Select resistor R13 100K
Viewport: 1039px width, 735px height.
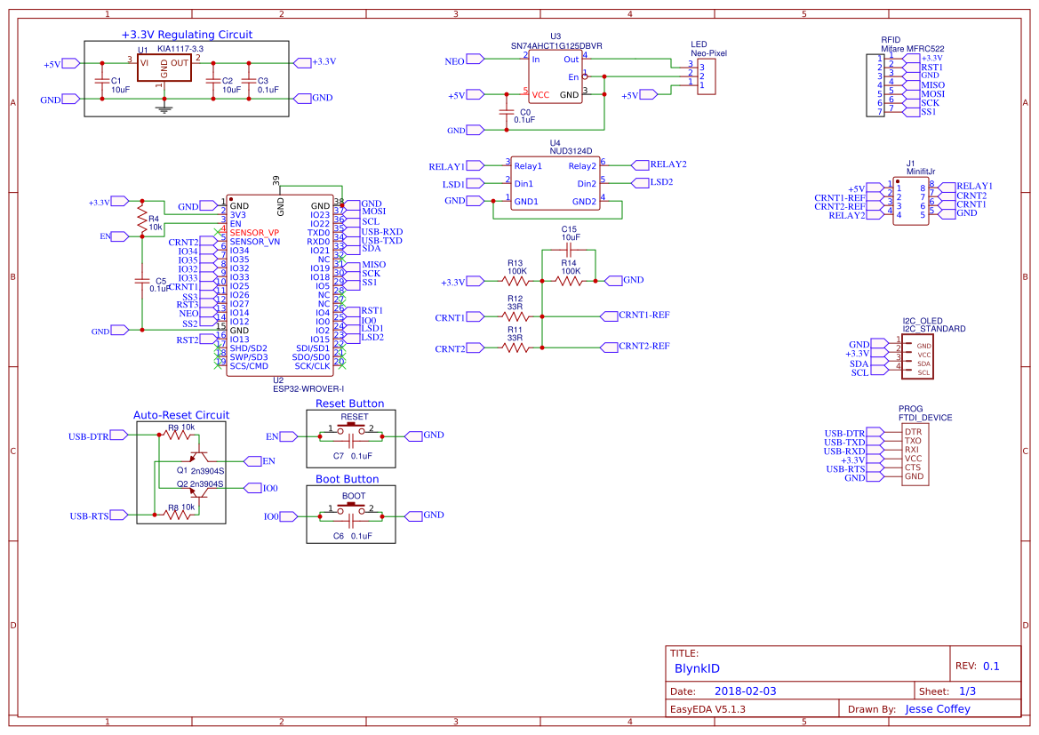click(515, 279)
